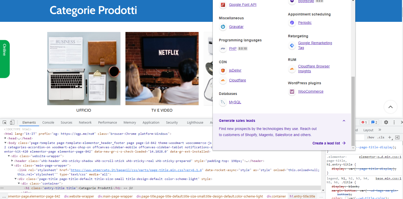Open the Application tab
This screenshot has height=199, width=403.
click(x=151, y=122)
